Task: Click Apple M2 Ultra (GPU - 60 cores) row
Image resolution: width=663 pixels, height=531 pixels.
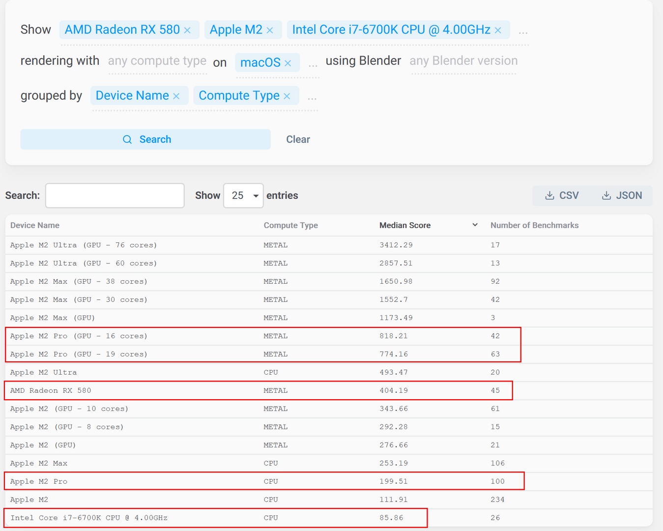Action: coord(329,263)
